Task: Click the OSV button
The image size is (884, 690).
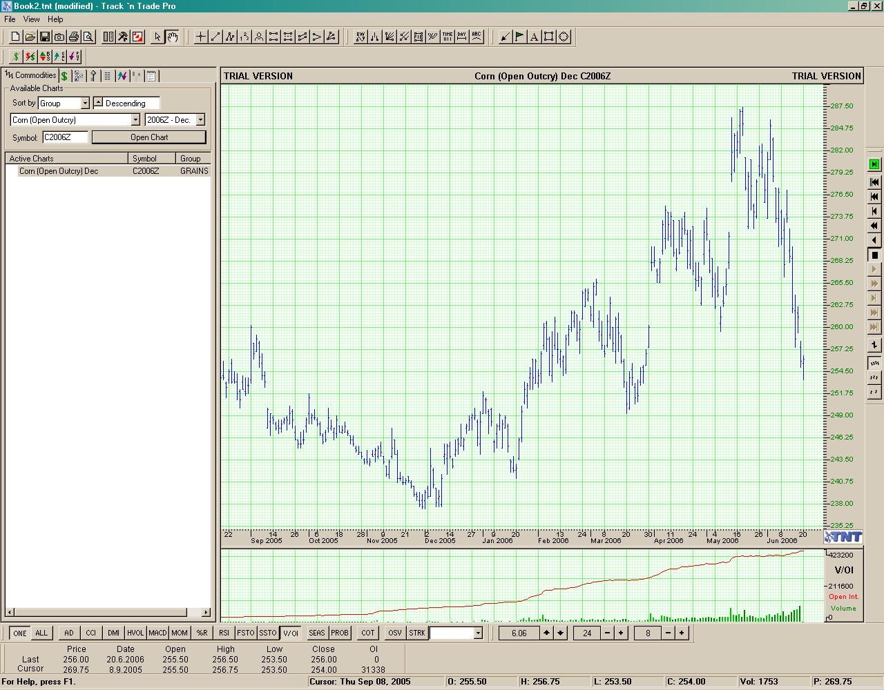Action: tap(395, 633)
